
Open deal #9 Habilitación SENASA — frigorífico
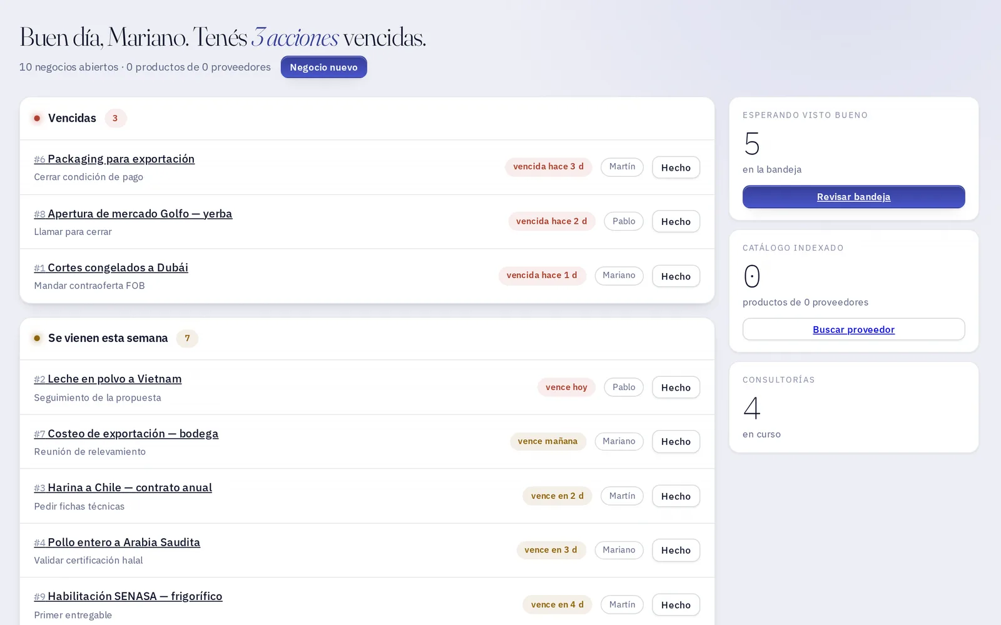(x=128, y=596)
